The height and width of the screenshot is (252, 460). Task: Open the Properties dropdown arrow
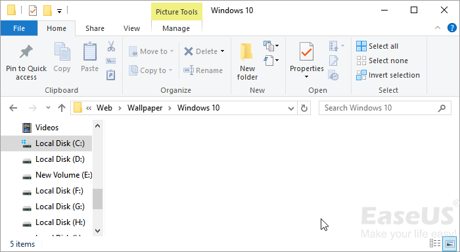[307, 77]
